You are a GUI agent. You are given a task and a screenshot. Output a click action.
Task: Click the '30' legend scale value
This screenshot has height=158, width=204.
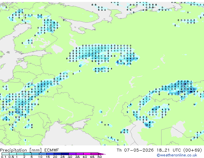pyautogui.click(x=70, y=157)
